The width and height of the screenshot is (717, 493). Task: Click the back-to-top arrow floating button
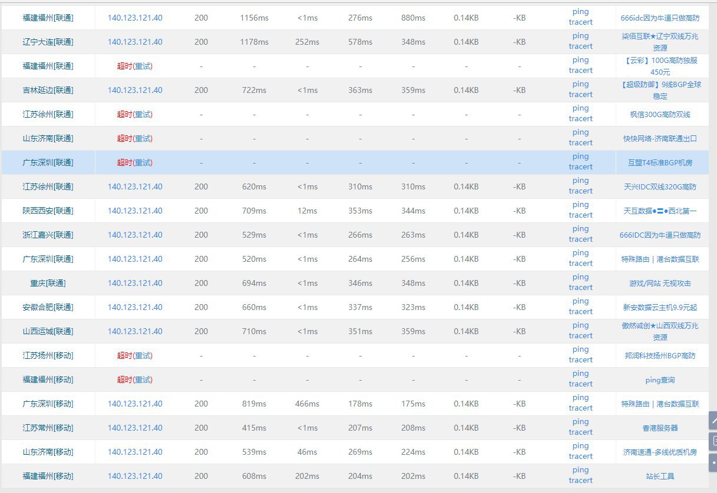[x=713, y=421]
